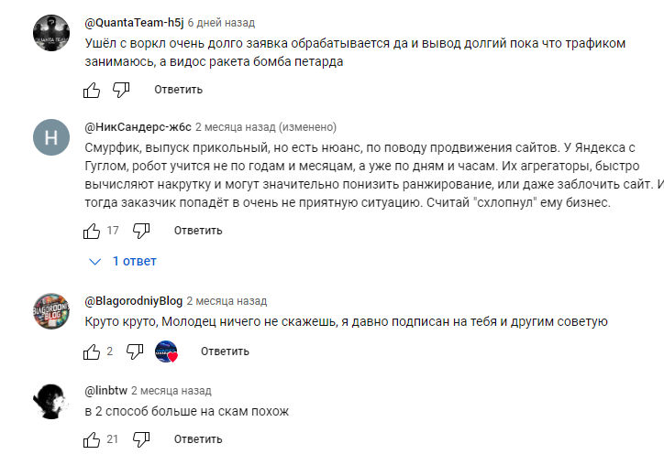This screenshot has width=664, height=465.
Task: Dislike the linbtw comment
Action: click(x=142, y=440)
